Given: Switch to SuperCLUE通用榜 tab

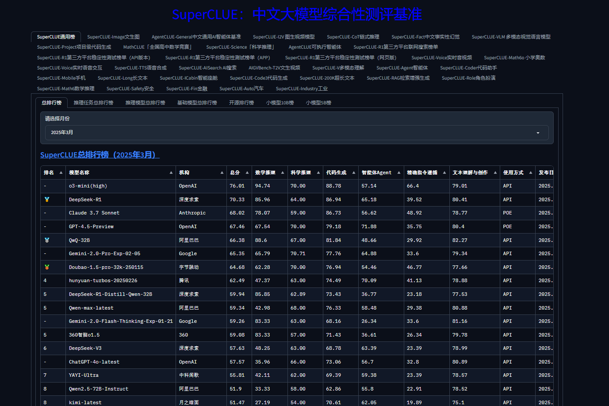Looking at the screenshot, I should coord(56,37).
